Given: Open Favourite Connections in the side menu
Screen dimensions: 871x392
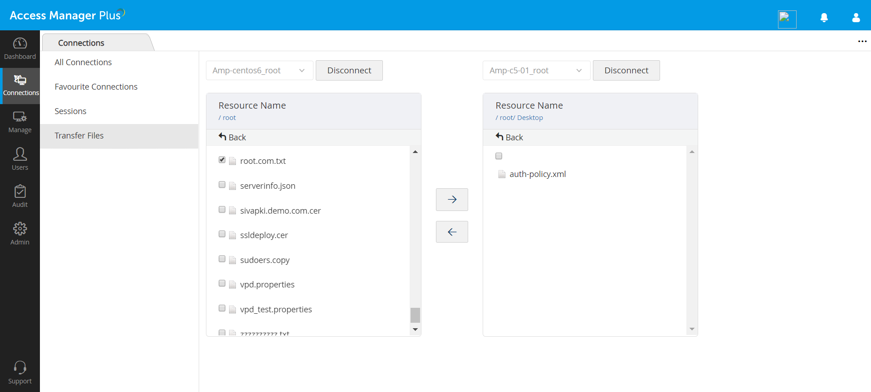Looking at the screenshot, I should 96,87.
